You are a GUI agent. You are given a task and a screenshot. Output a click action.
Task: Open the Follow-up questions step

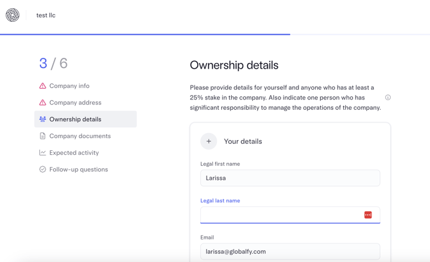[x=78, y=170]
